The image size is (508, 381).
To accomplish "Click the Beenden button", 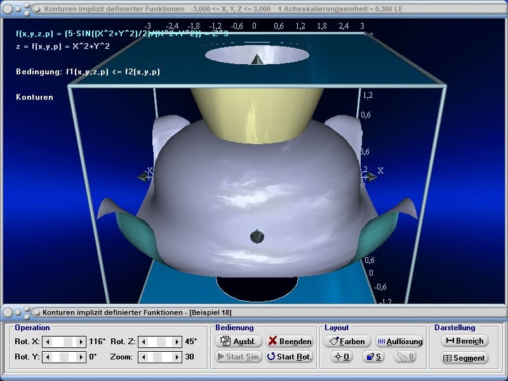I will (290, 341).
